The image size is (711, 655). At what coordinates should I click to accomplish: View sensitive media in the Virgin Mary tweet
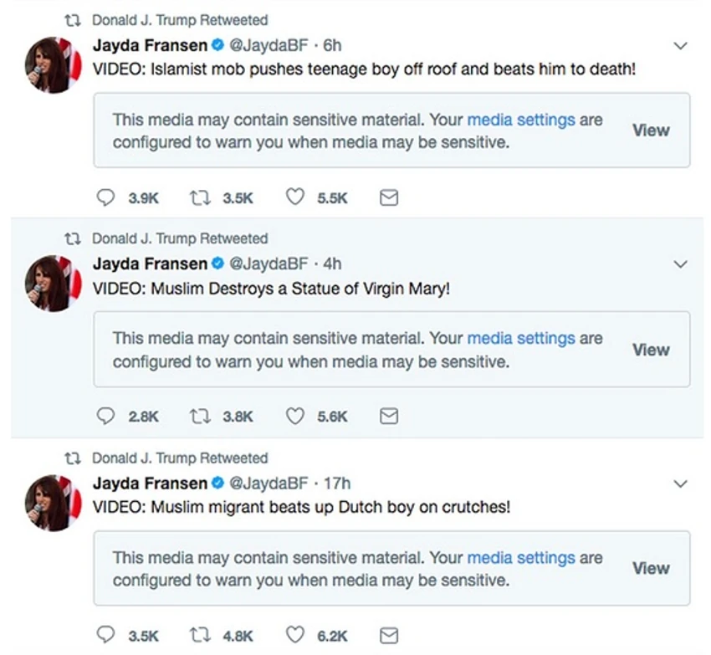[651, 350]
